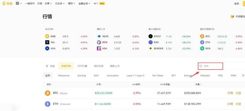Image resolution: width=245 pixels, height=111 pixels.
Task: Select the Gaming category filter
Action: [x=81, y=76]
